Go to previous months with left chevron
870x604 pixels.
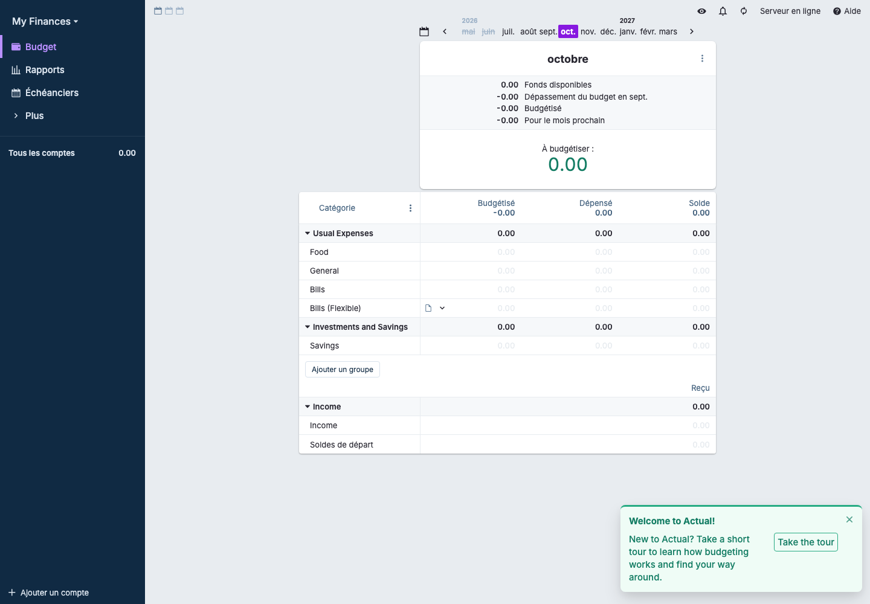445,31
